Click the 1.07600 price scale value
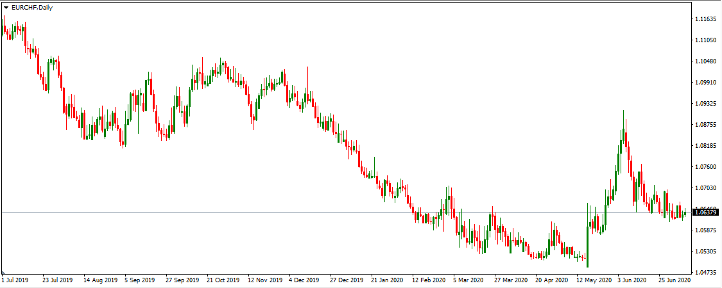The height and width of the screenshot is (288, 722). click(x=706, y=167)
